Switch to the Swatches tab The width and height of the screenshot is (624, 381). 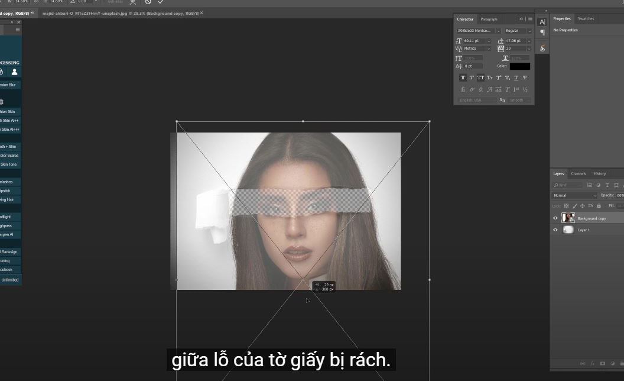click(x=586, y=19)
